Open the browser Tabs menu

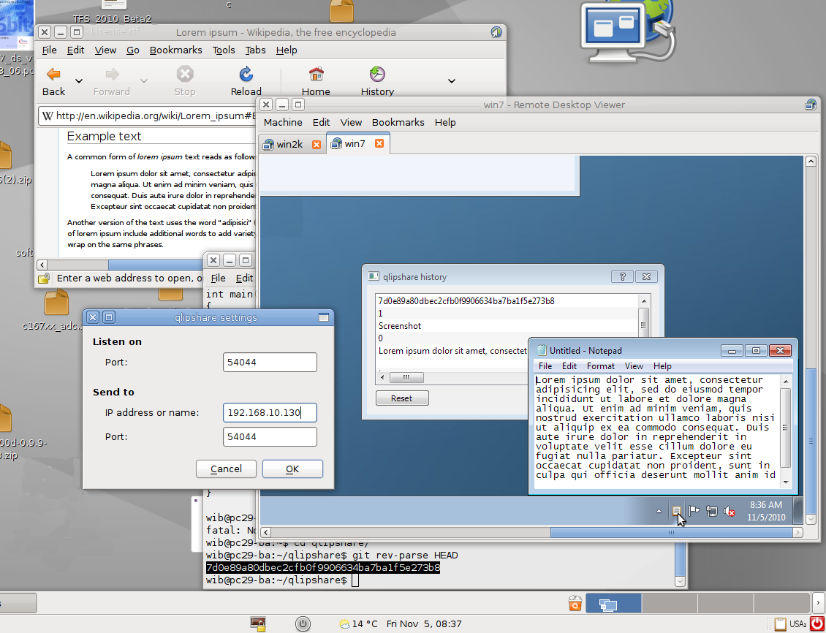click(x=256, y=50)
